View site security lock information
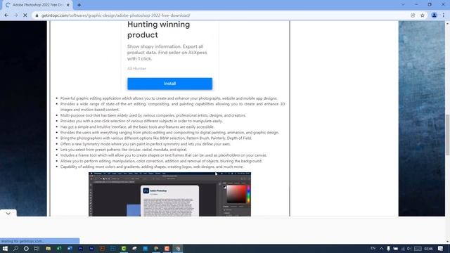 pyautogui.click(x=37, y=15)
